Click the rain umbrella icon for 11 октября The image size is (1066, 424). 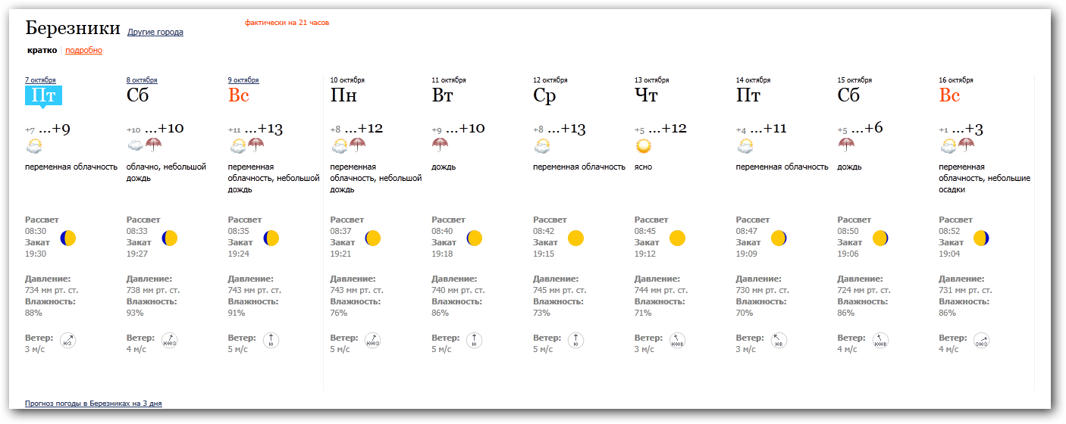441,146
